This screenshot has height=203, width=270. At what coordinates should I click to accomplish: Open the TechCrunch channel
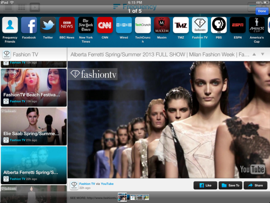pos(143,25)
